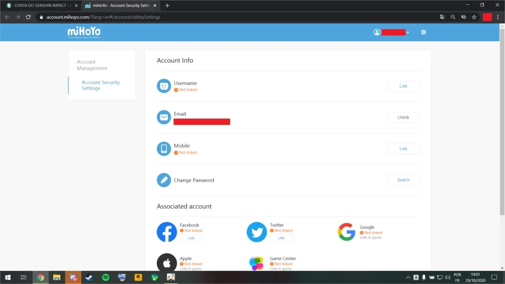Image resolution: width=505 pixels, height=284 pixels.
Task: Open the Genshin Impact icon in the taskbar
Action: coord(171,278)
